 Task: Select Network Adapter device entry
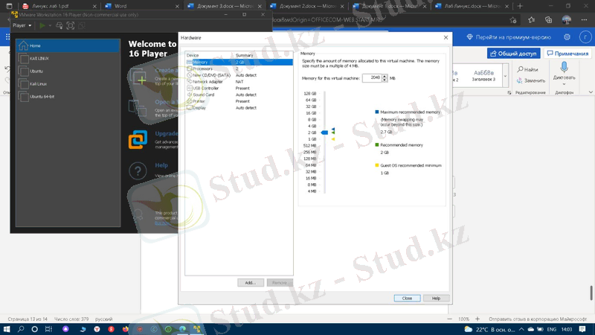pos(208,82)
